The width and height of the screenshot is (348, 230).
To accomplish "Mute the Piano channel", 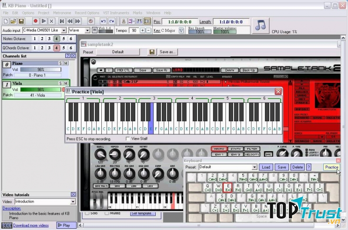I will tap(66, 63).
